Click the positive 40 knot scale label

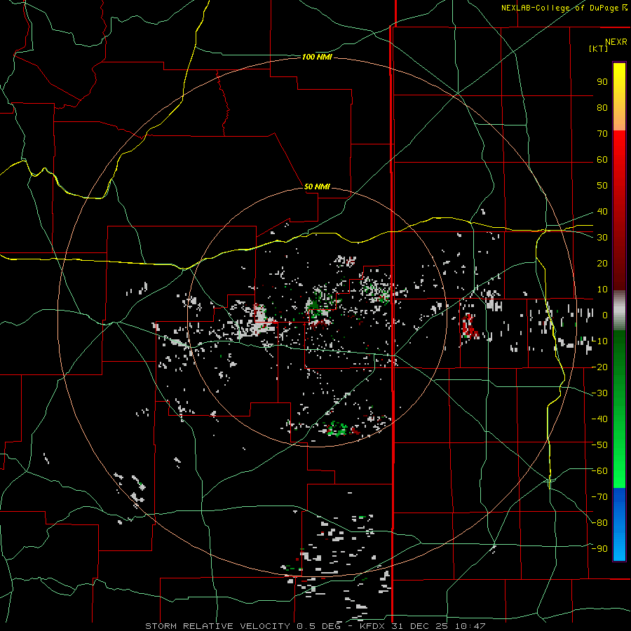[x=602, y=212]
